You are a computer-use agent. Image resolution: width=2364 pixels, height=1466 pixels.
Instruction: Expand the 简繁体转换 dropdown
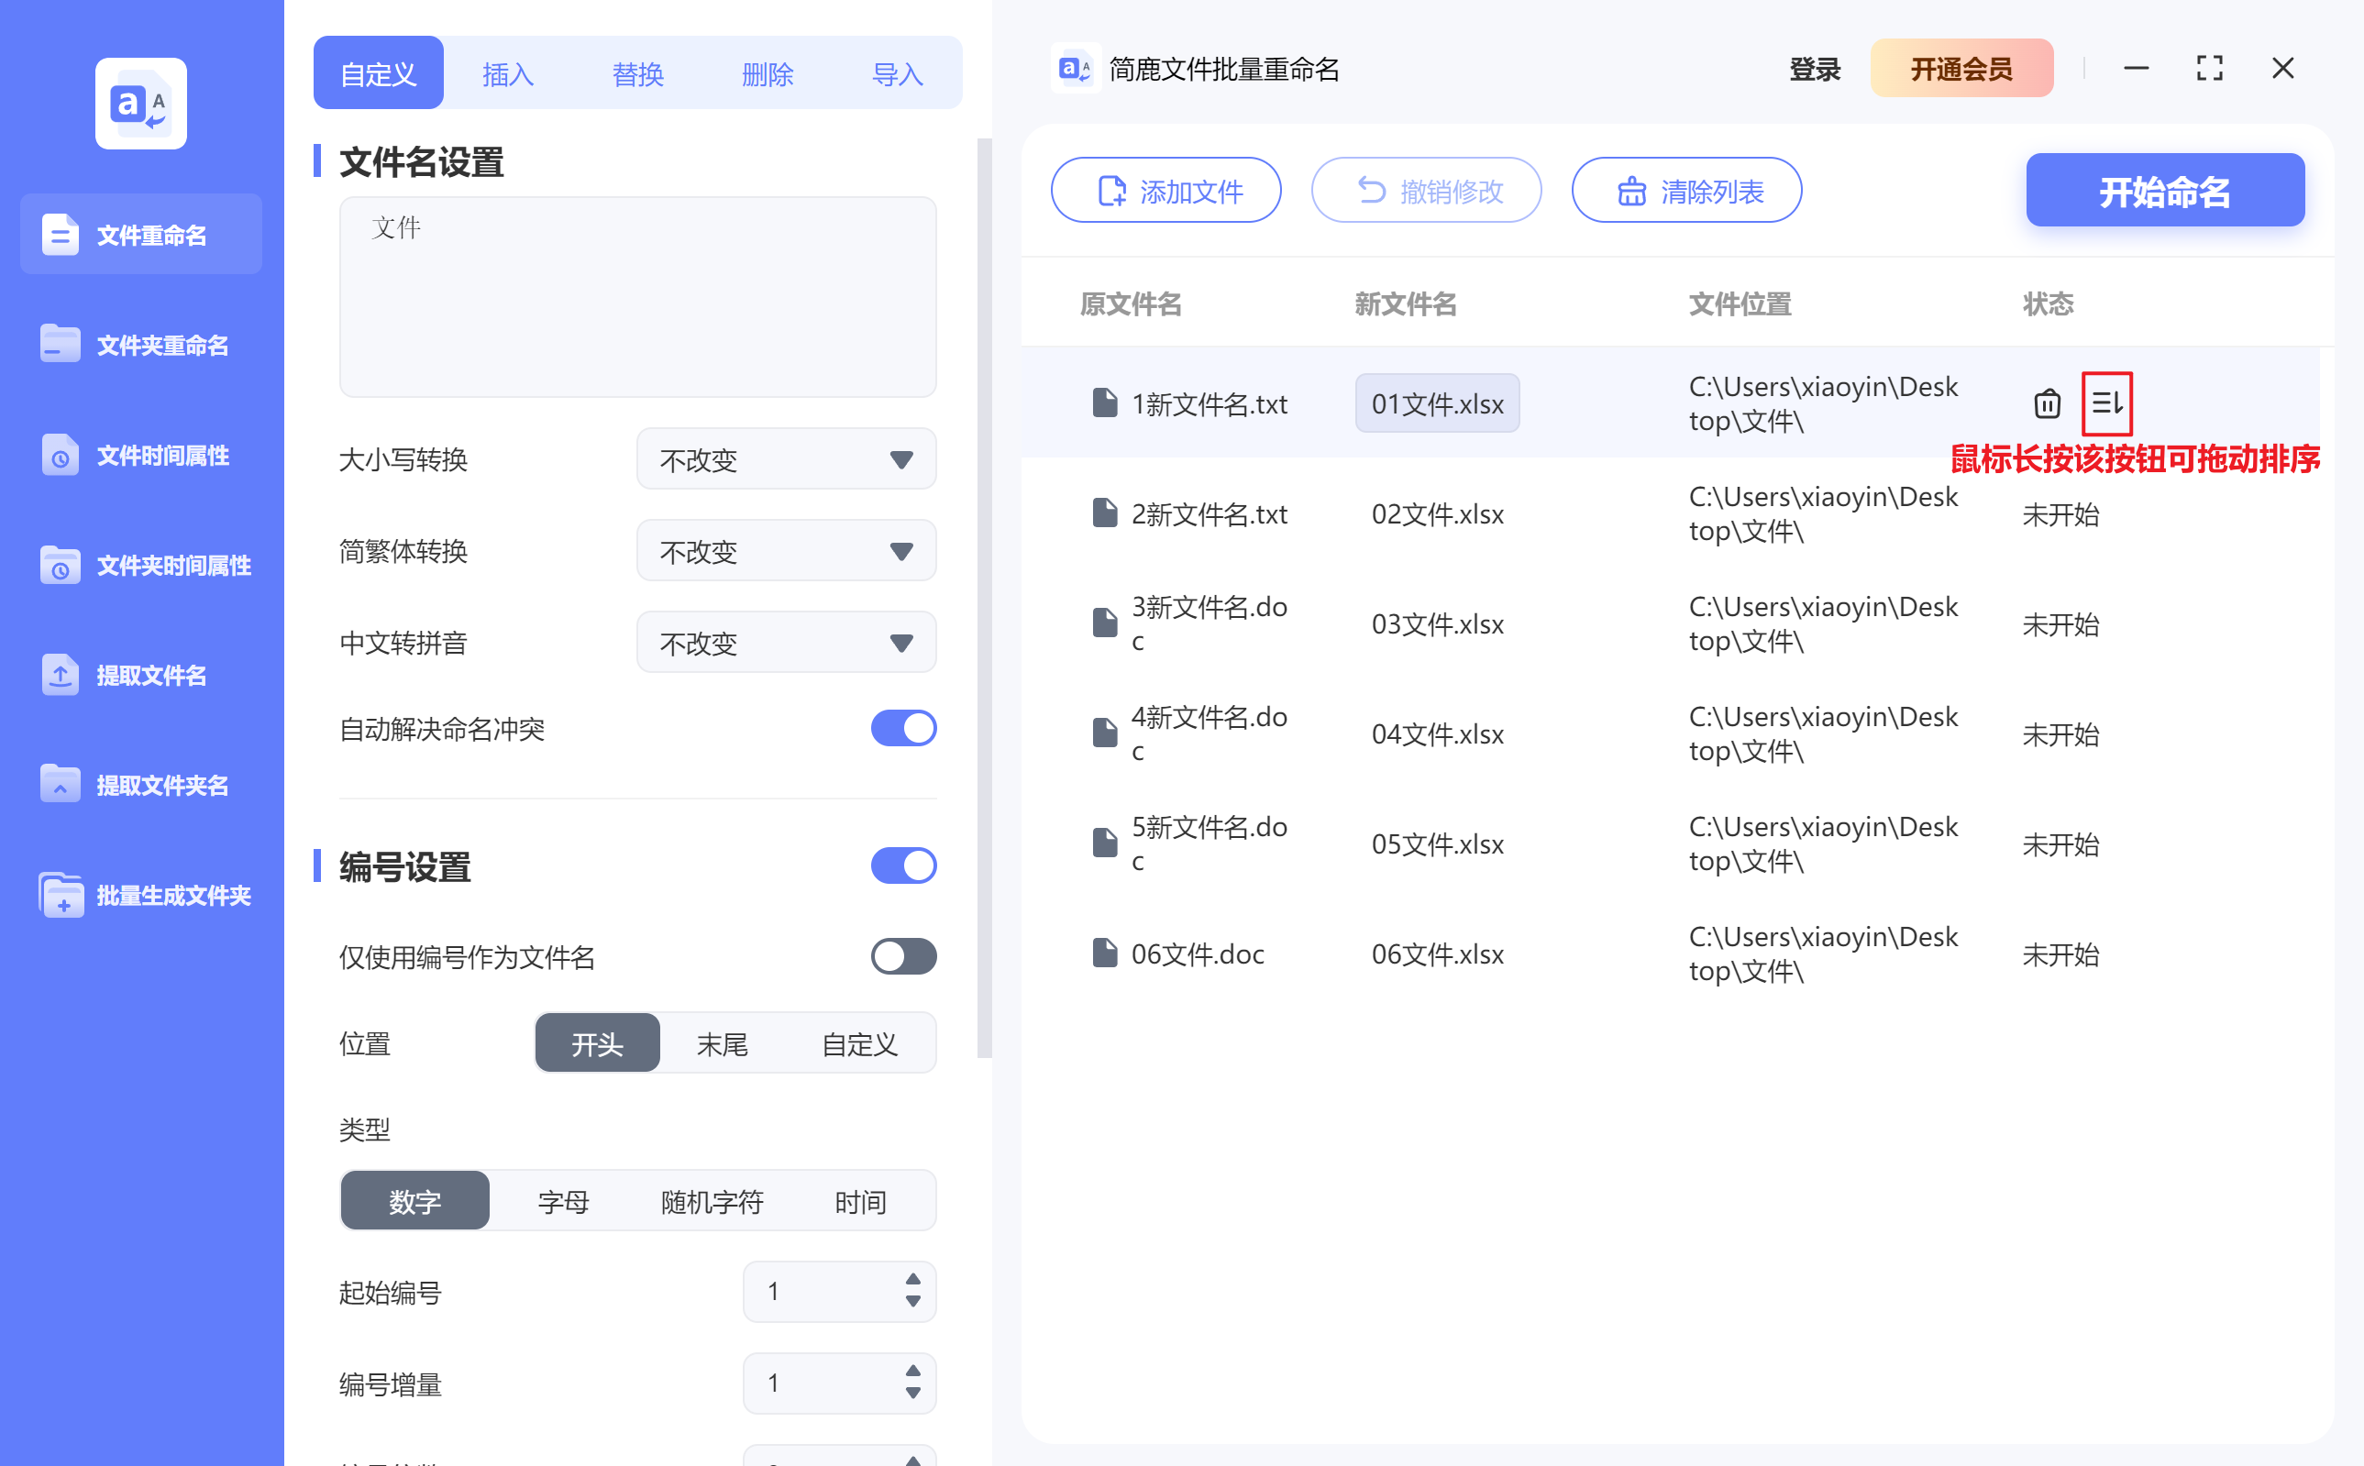click(786, 551)
